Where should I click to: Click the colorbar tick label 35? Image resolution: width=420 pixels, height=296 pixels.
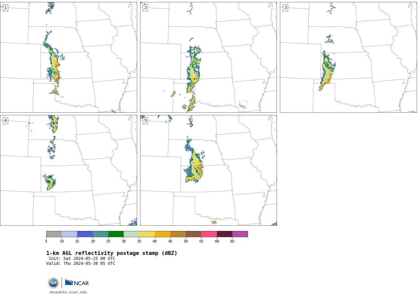[x=139, y=241]
